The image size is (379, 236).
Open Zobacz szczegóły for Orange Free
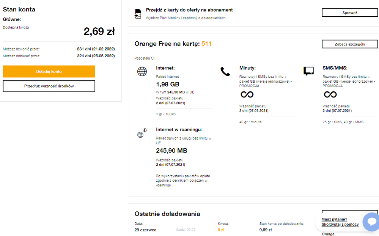(x=350, y=44)
